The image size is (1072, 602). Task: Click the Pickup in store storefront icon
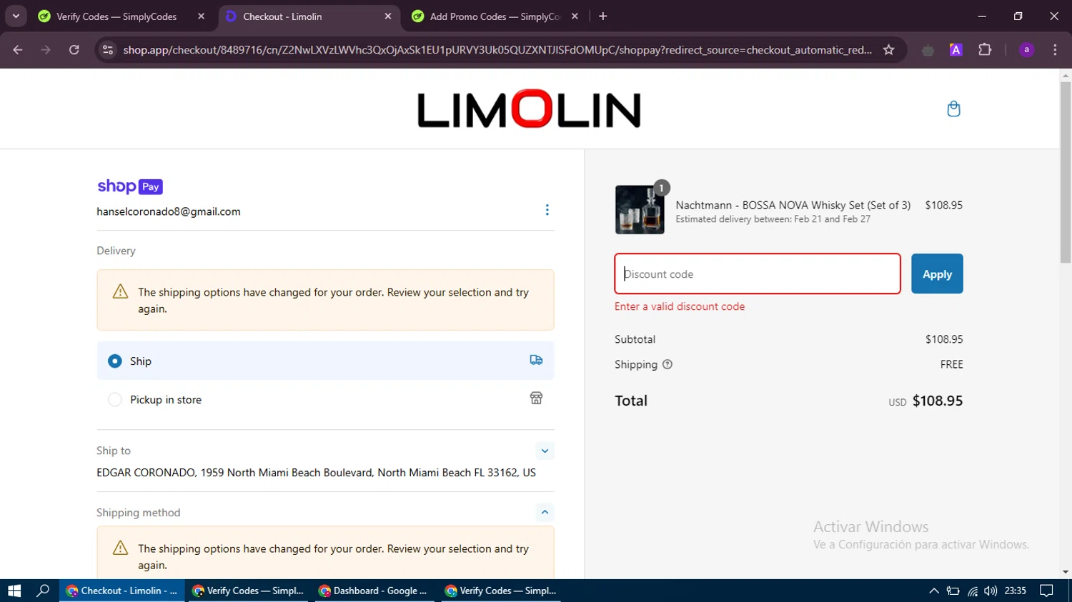[x=536, y=398]
